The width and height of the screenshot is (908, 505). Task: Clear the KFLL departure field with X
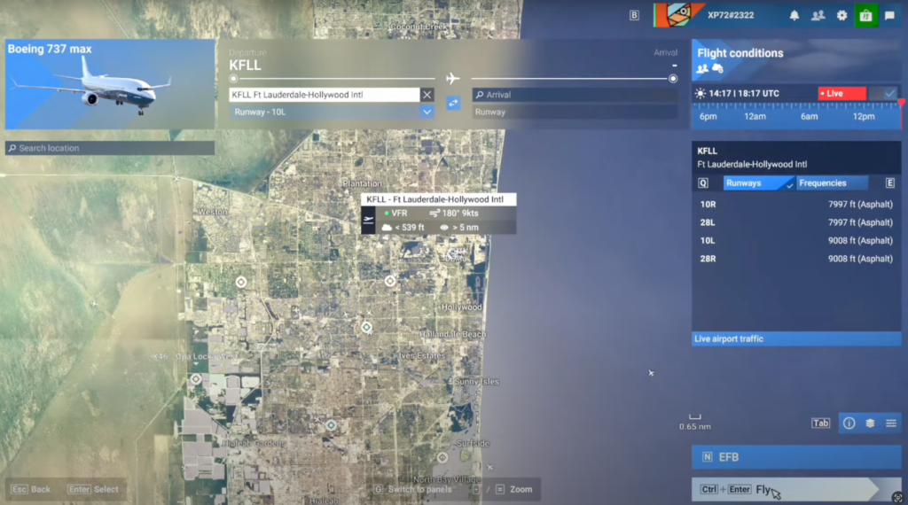[427, 95]
